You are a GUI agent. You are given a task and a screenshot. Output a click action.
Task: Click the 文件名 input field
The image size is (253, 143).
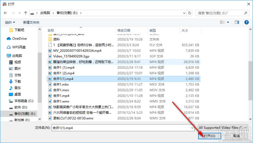pos(121,128)
